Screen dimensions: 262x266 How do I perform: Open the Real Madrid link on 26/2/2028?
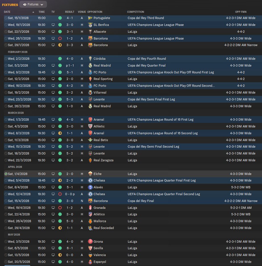click(102, 106)
